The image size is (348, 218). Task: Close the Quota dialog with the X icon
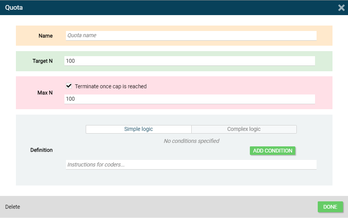pyautogui.click(x=341, y=8)
